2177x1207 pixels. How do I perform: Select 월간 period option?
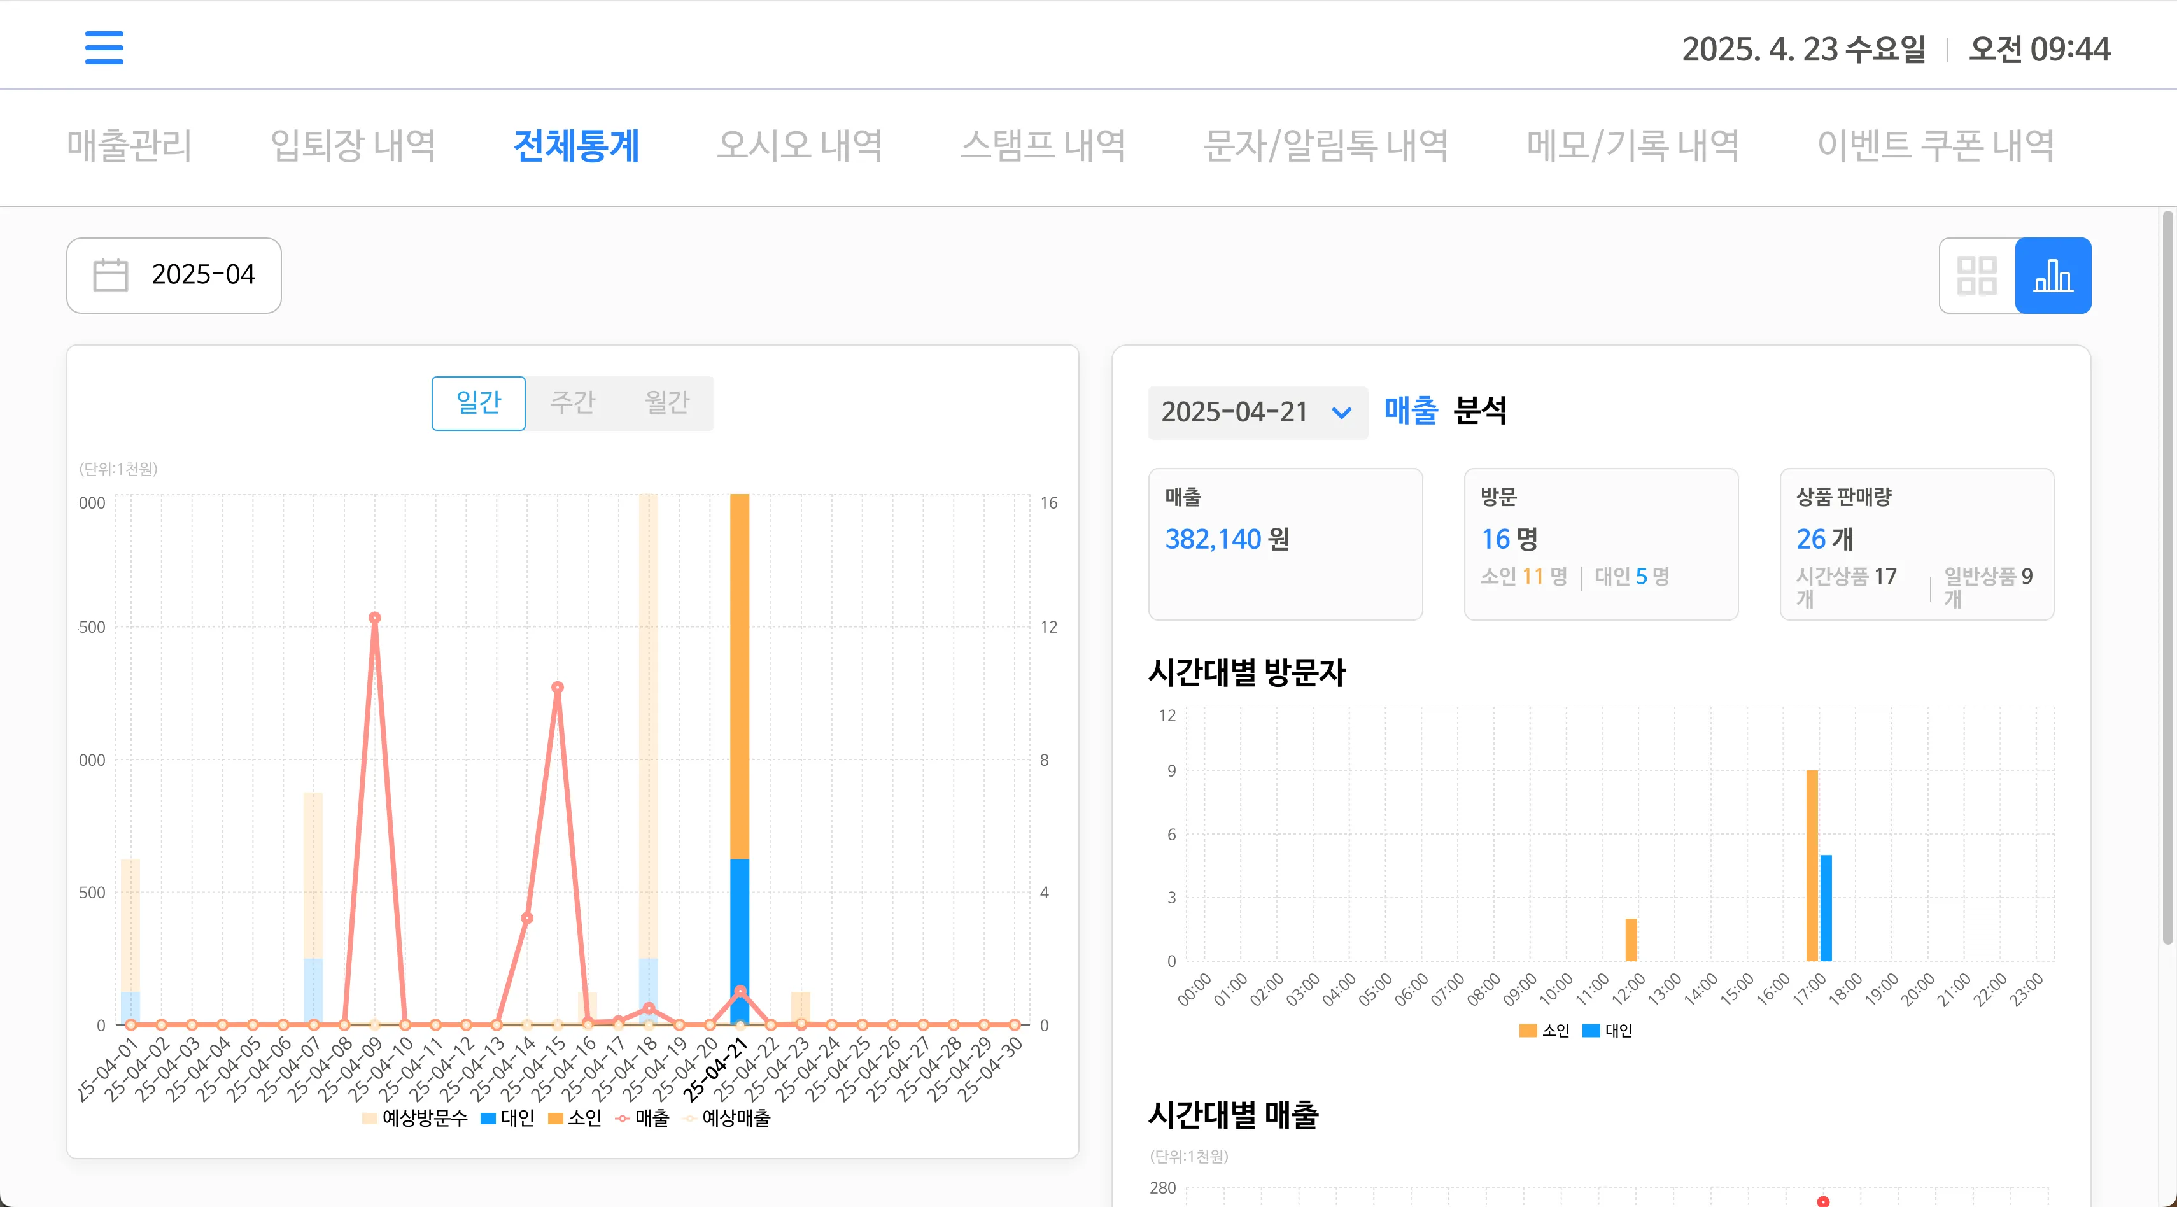point(667,402)
